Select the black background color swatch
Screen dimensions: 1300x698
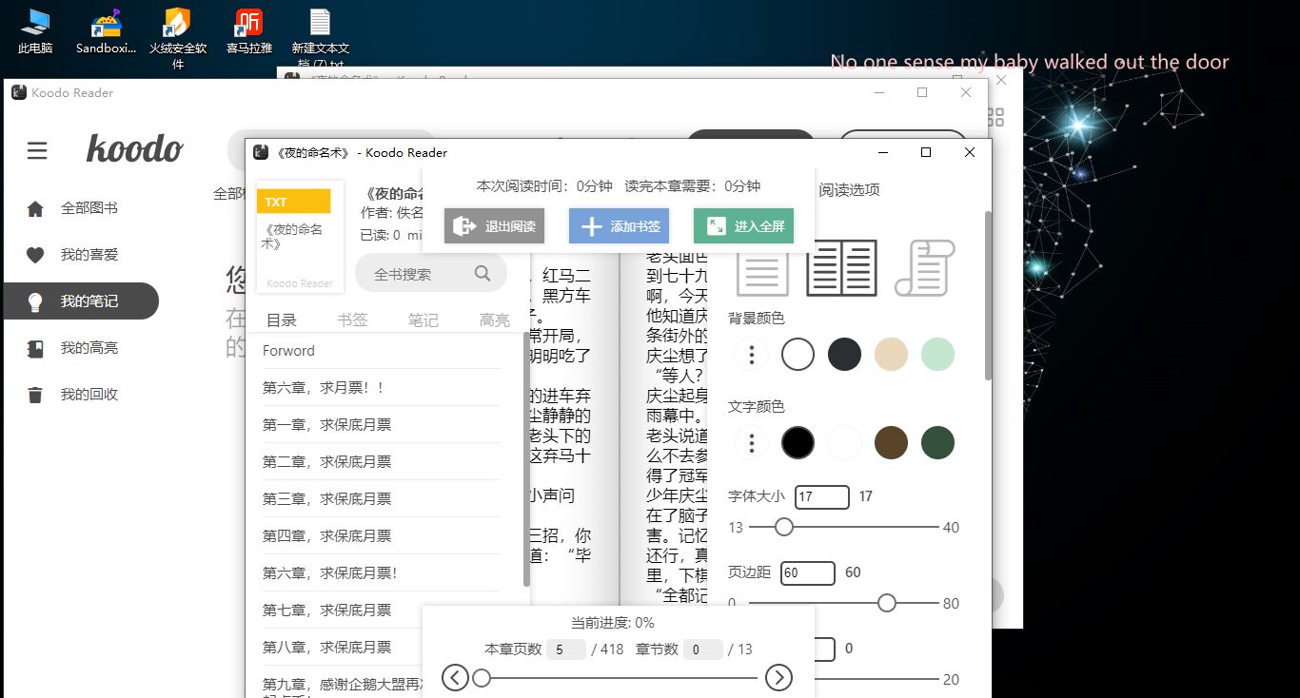click(x=844, y=354)
